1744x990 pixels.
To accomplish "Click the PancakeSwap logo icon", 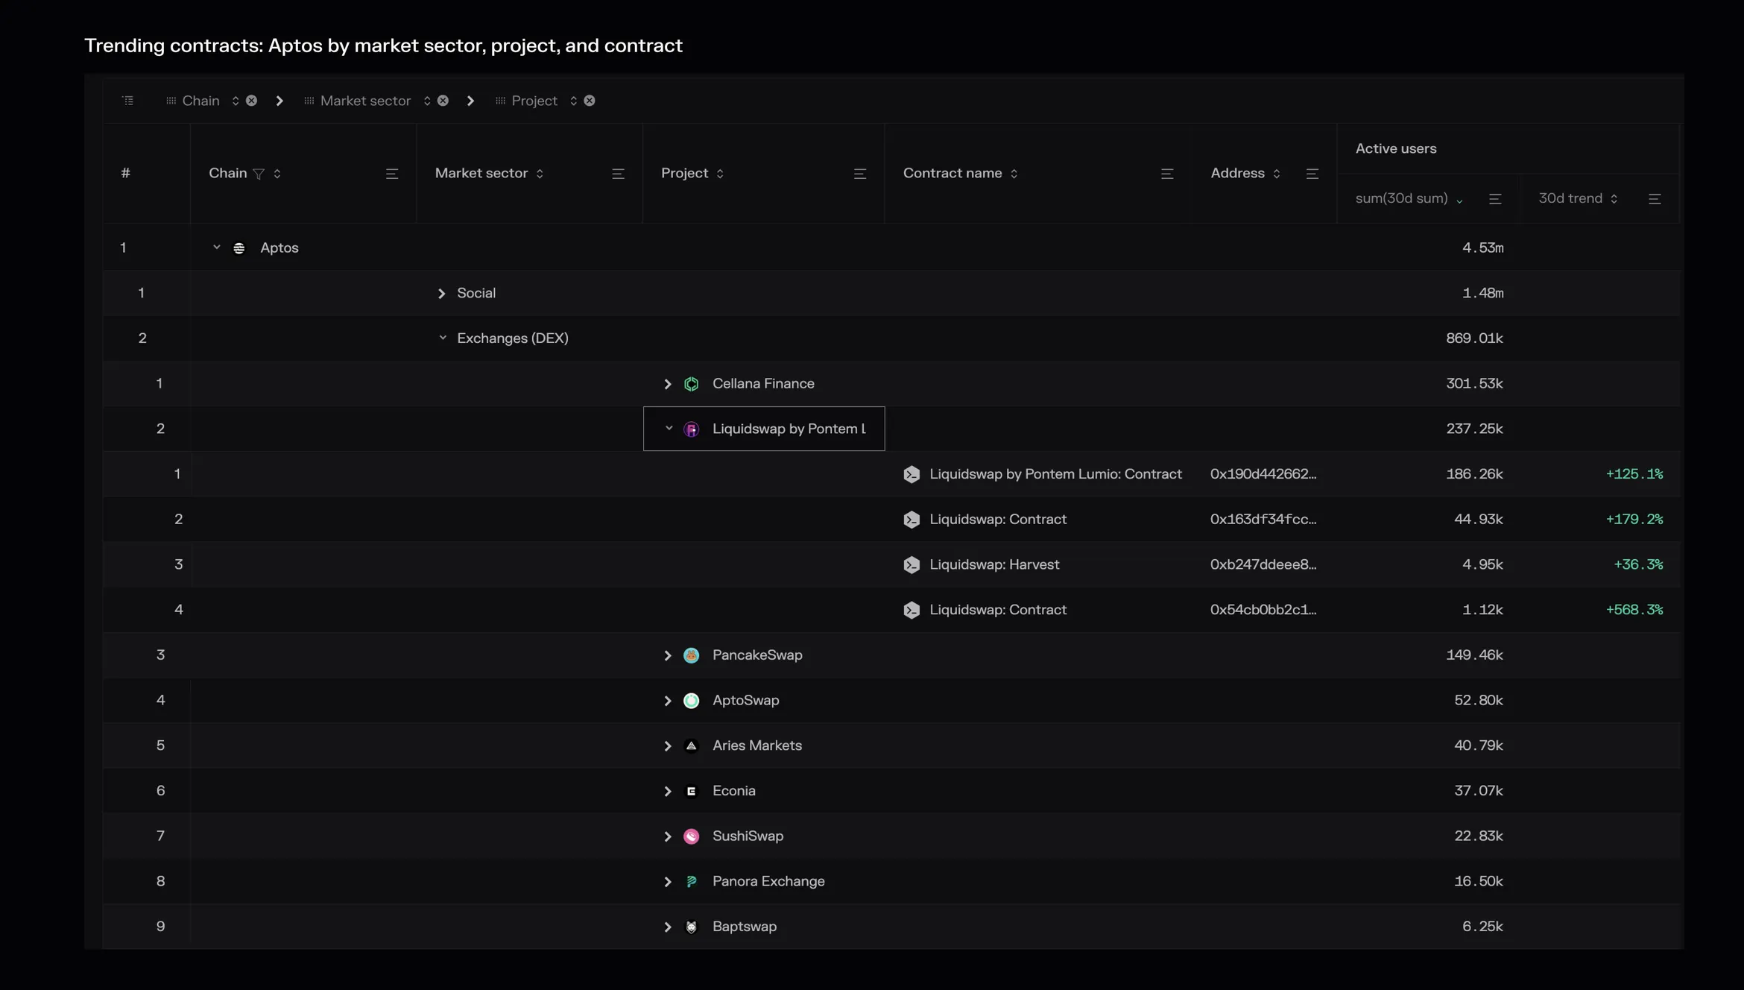I will pos(692,655).
